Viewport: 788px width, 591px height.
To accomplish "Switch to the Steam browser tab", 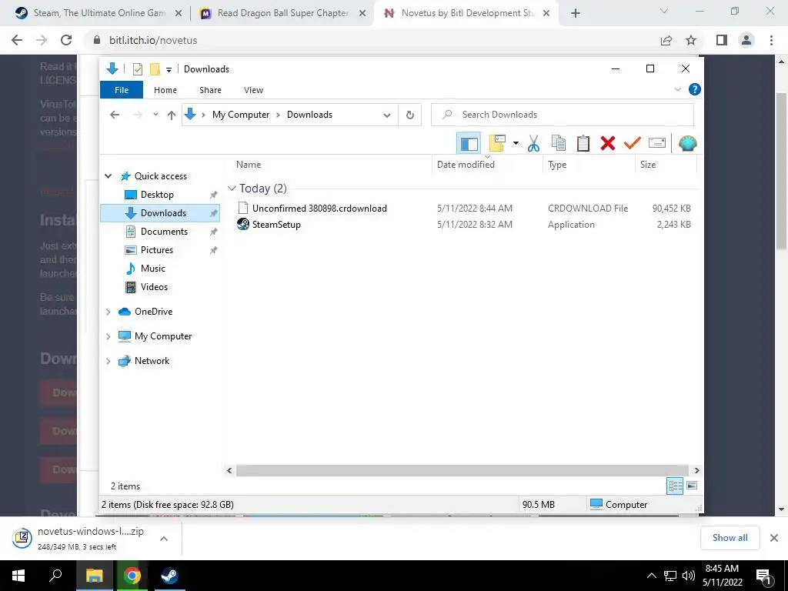I will click(98, 13).
